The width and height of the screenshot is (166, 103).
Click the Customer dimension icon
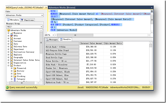(11, 41)
